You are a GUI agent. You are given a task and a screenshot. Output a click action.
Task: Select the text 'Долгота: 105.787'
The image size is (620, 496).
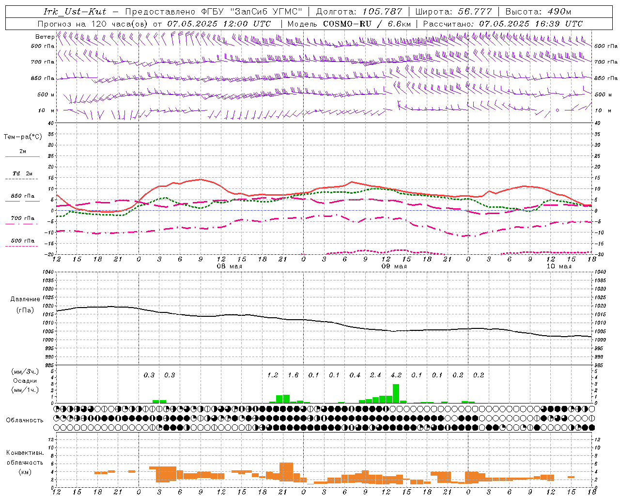(x=359, y=12)
